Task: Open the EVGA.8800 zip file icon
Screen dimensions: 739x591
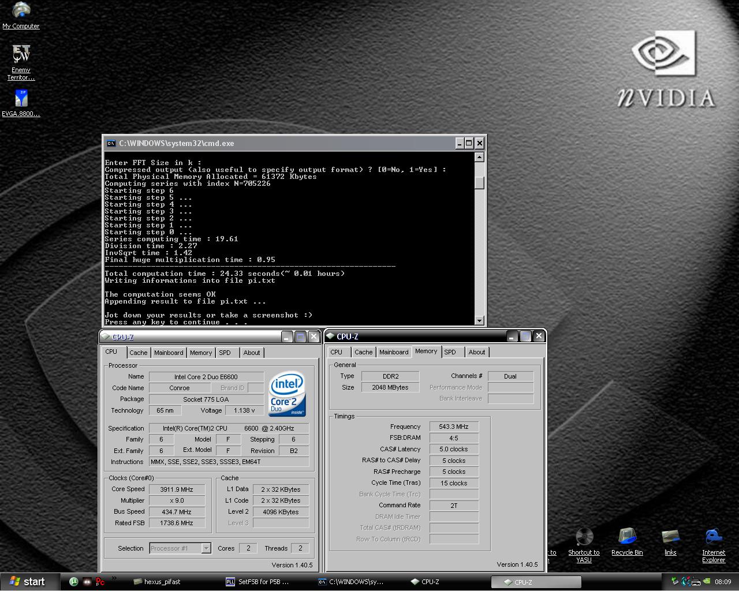Action: pos(21,103)
